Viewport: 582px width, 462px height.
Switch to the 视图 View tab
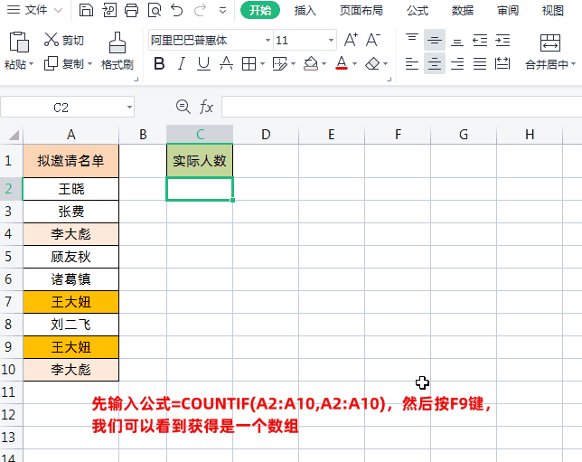tap(553, 11)
